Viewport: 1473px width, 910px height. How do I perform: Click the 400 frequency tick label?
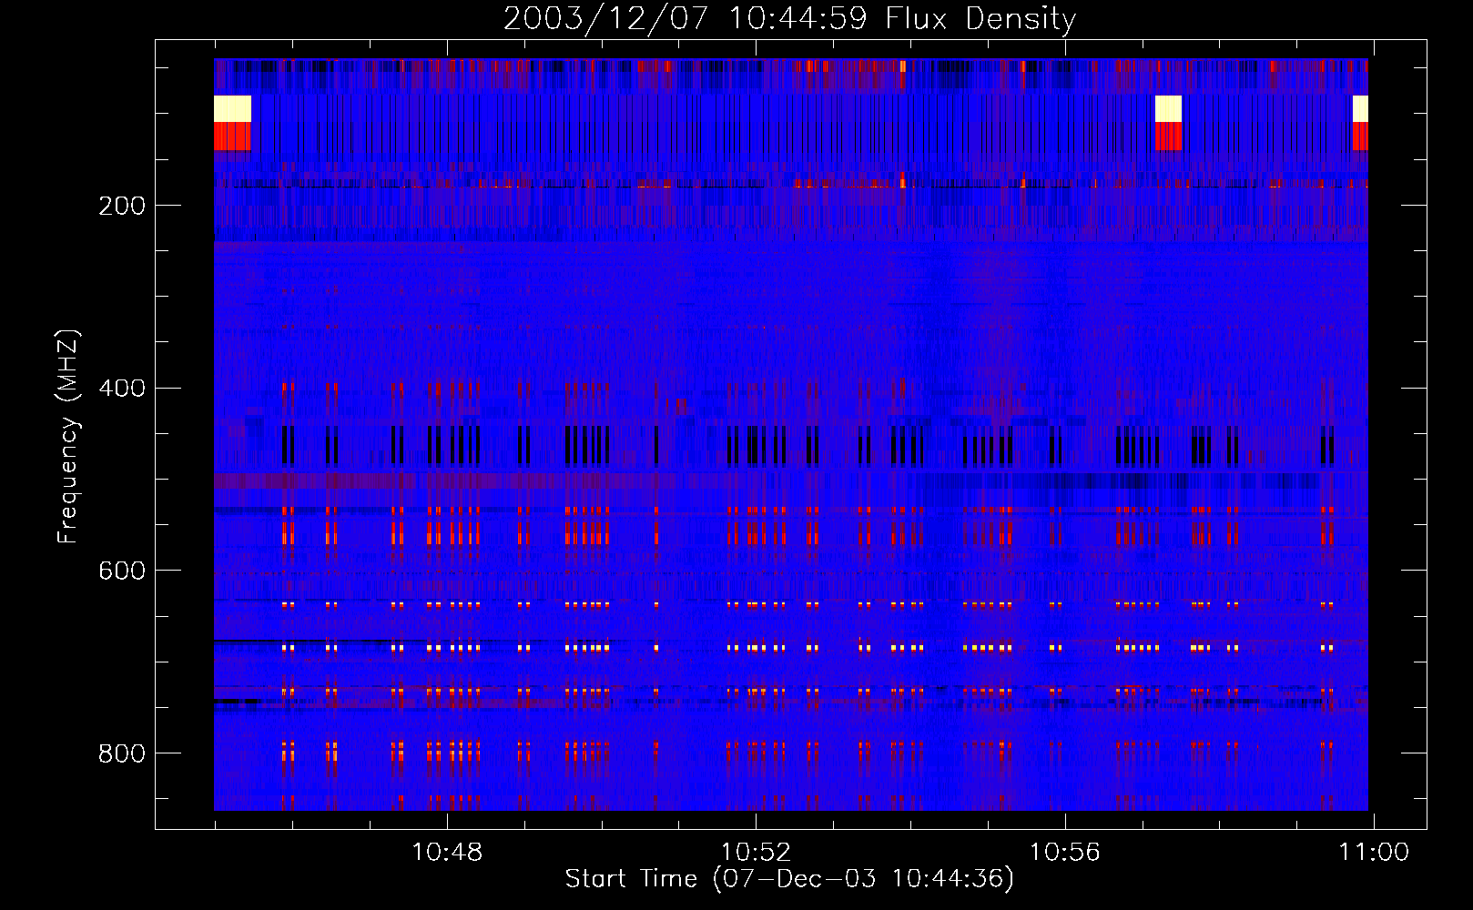tap(122, 389)
